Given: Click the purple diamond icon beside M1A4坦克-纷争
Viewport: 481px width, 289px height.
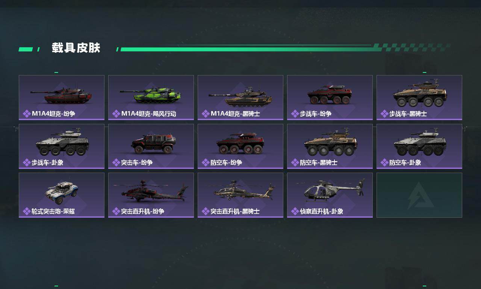Looking at the screenshot, I should (27, 114).
